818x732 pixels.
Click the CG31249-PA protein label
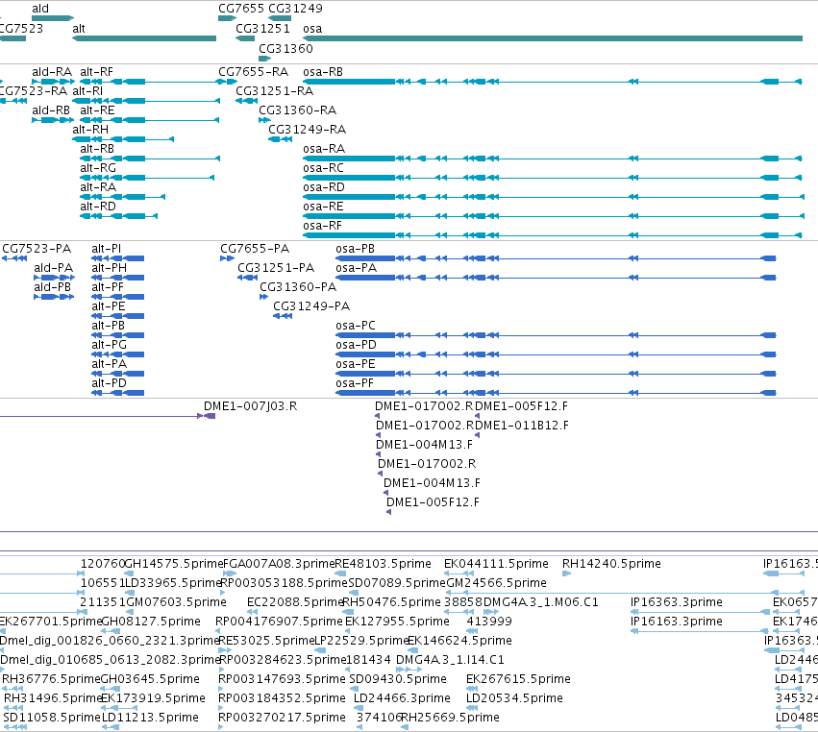[311, 306]
